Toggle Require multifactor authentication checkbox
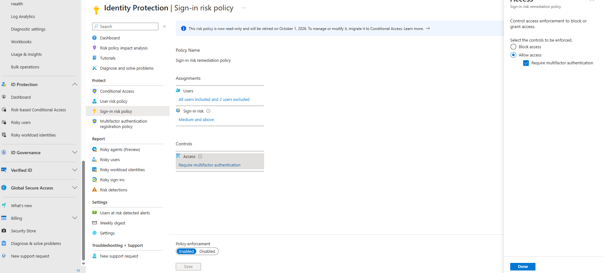Image resolution: width=603 pixels, height=273 pixels. point(526,63)
